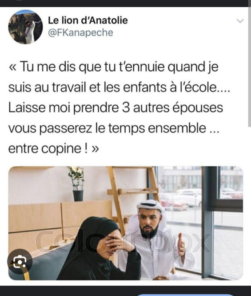Click the phrase "entre copine !" in the tweet
Viewport: 251px width, 296px height.
(48, 149)
